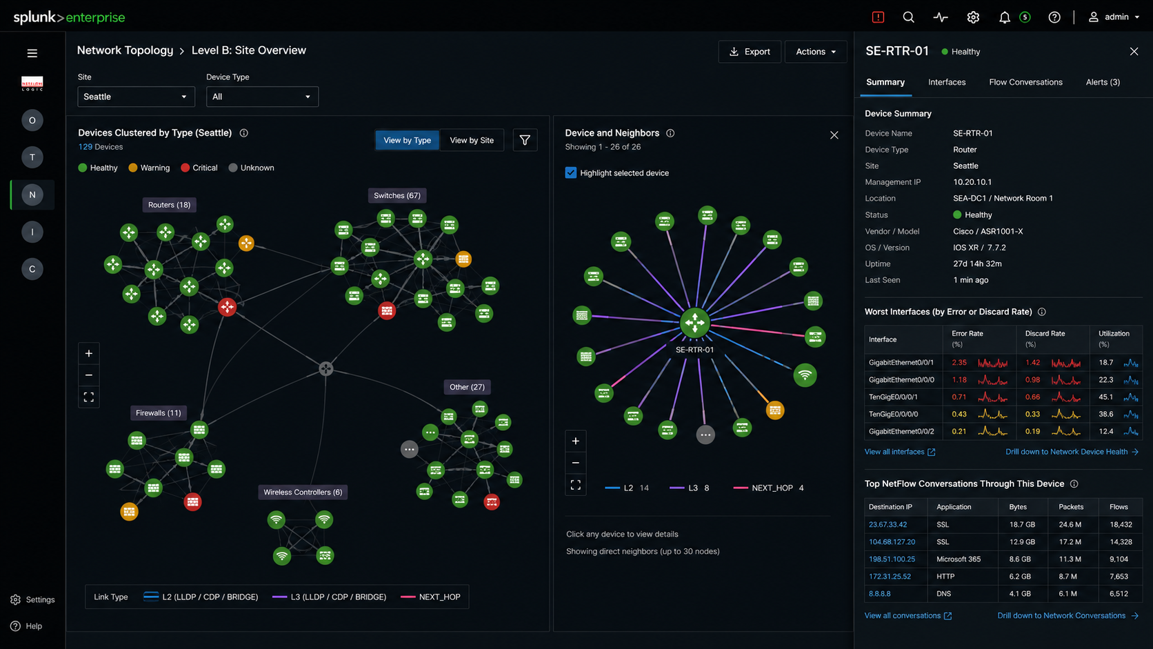Show info for Devices Clustered by Type
Image resolution: width=1153 pixels, height=649 pixels.
[243, 133]
